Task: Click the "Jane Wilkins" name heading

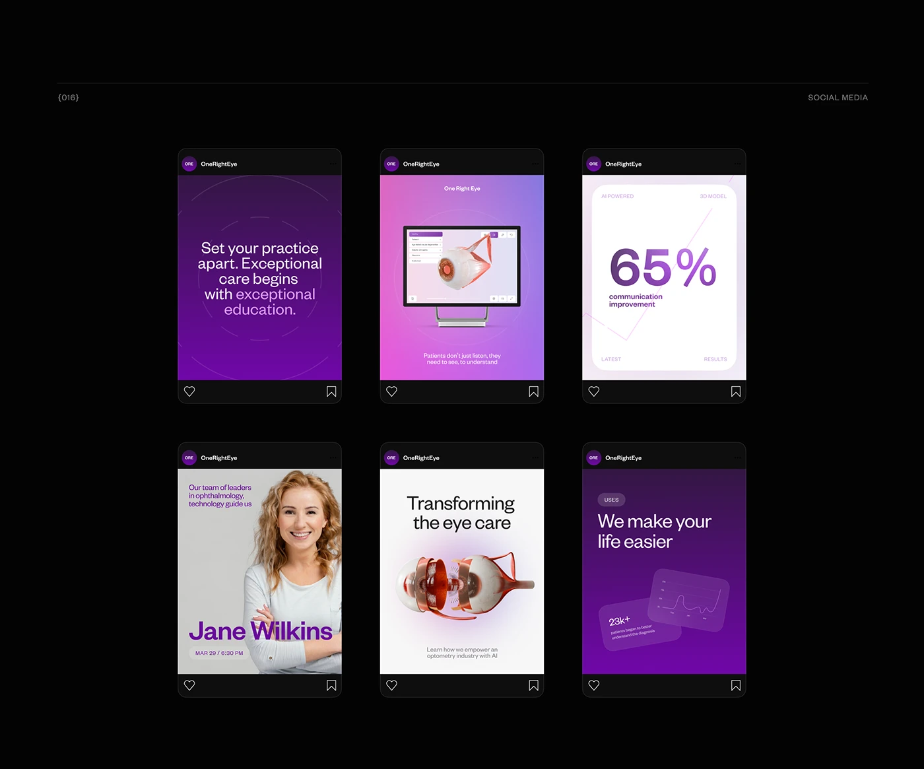Action: [261, 631]
